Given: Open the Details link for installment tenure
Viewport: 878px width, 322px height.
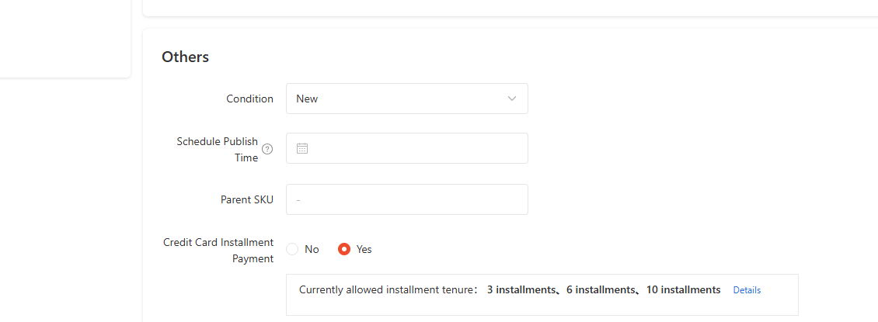Looking at the screenshot, I should [747, 290].
